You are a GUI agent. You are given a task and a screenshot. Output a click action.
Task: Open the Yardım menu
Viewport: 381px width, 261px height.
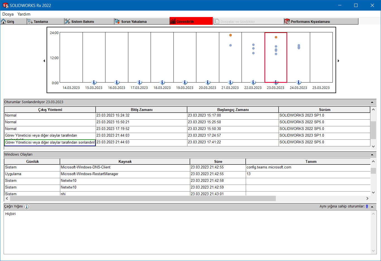[24, 14]
